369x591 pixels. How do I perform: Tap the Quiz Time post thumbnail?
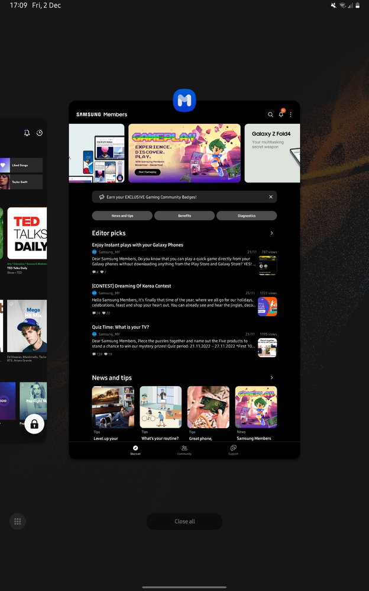tap(267, 348)
